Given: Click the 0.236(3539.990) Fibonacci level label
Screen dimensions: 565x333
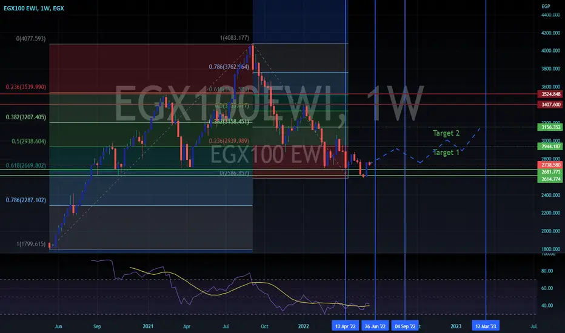Looking at the screenshot, I should pyautogui.click(x=26, y=87).
